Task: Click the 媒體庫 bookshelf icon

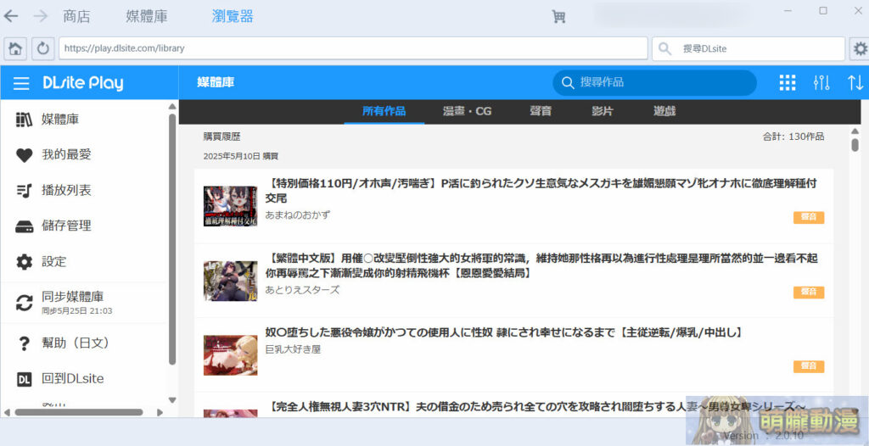Action: (24, 120)
